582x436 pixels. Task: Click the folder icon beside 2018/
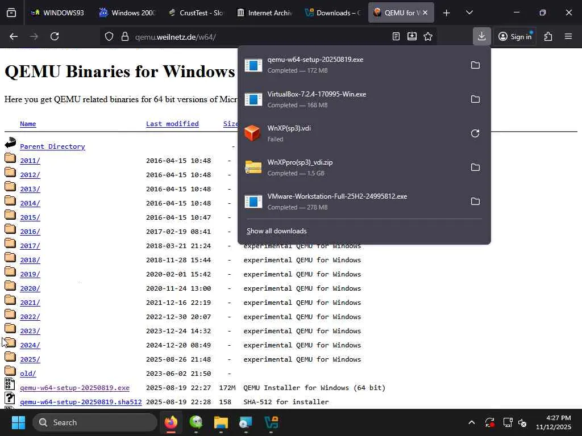pyautogui.click(x=10, y=258)
